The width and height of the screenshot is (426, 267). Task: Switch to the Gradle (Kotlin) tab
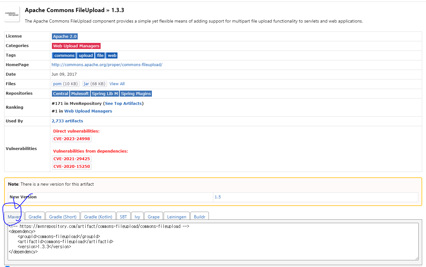pos(98,217)
